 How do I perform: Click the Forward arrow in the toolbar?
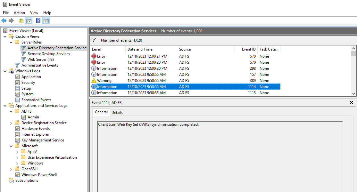(x=11, y=21)
